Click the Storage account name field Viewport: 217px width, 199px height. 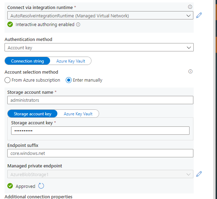(x=100, y=100)
